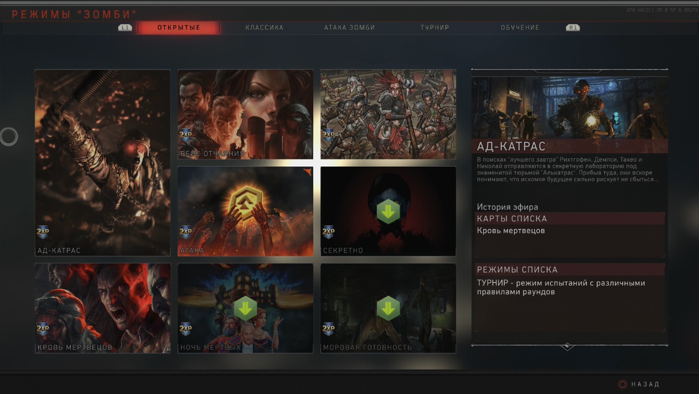The height and width of the screenshot is (394, 699).
Task: Select the НОЧЬ МЕРТВЫХ tile
Action: click(x=245, y=308)
